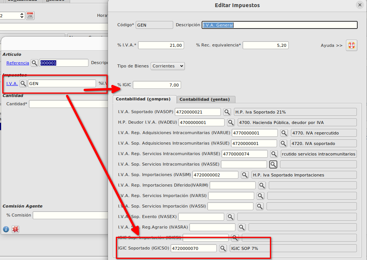Screen dimensions: 367x260
Task: Click the blue info icon in article window
Action: point(6,229)
